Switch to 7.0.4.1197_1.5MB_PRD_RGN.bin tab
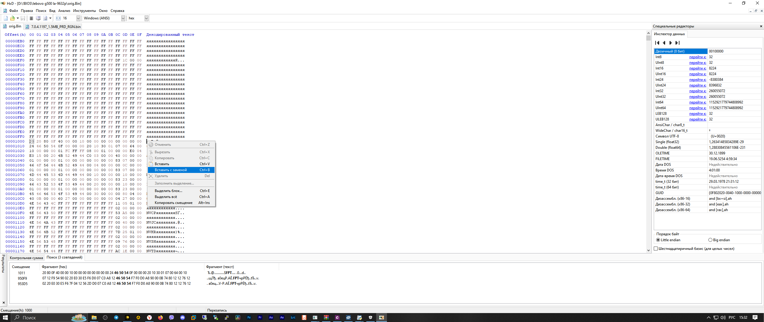764x322 pixels. pos(56,27)
